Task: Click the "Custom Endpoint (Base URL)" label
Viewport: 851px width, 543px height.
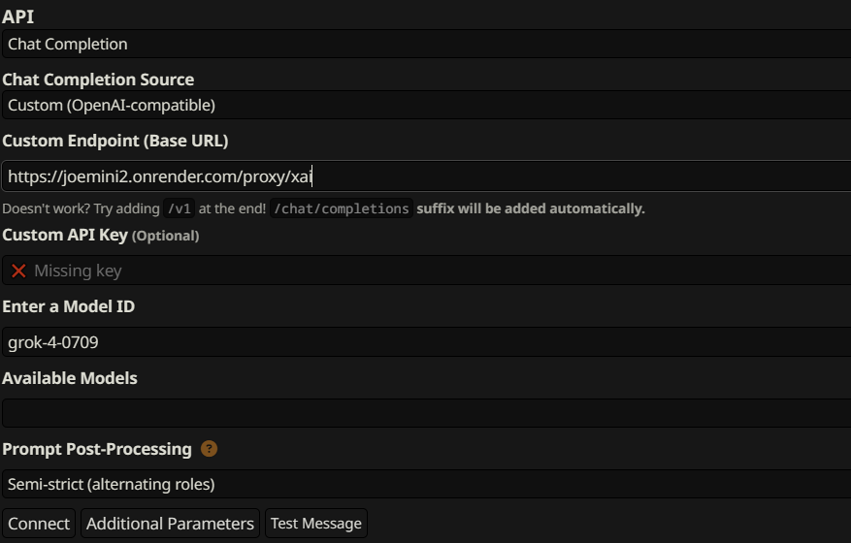Action: (x=115, y=141)
